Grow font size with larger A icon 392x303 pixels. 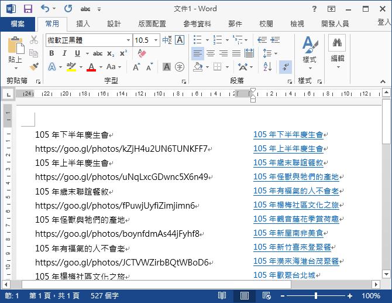click(136, 67)
